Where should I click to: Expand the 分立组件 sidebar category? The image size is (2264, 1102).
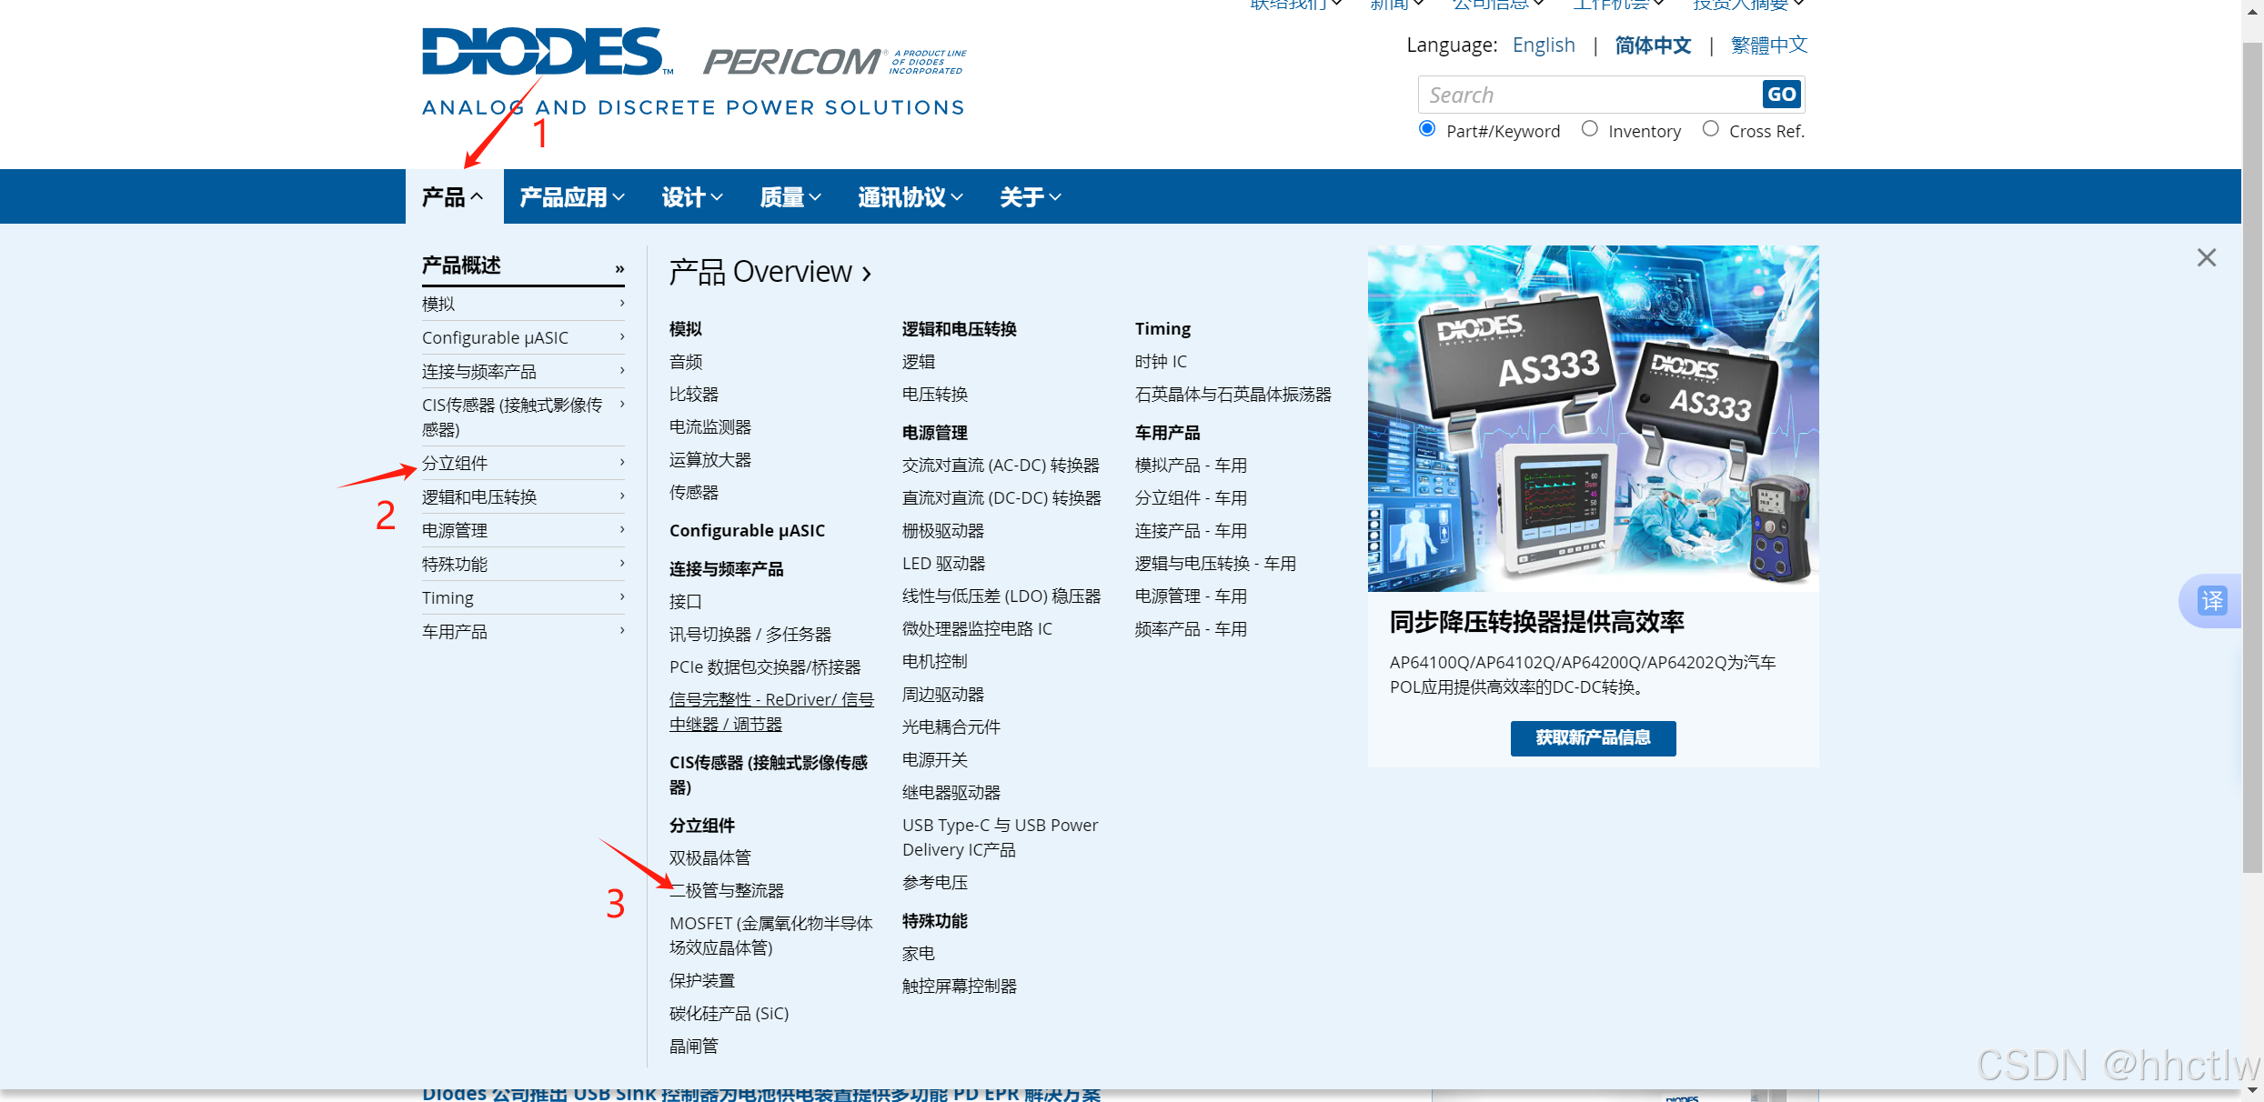point(523,463)
